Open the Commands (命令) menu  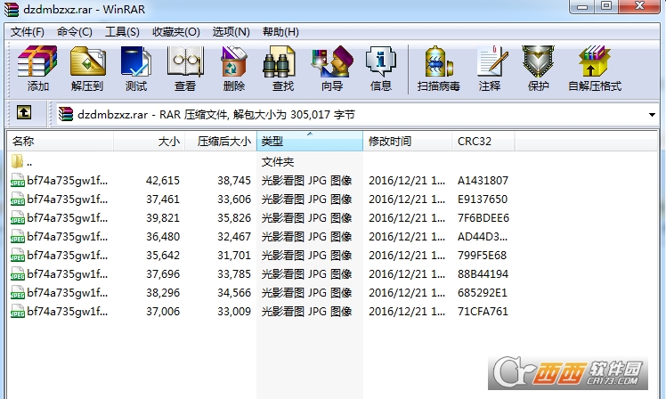click(x=74, y=32)
